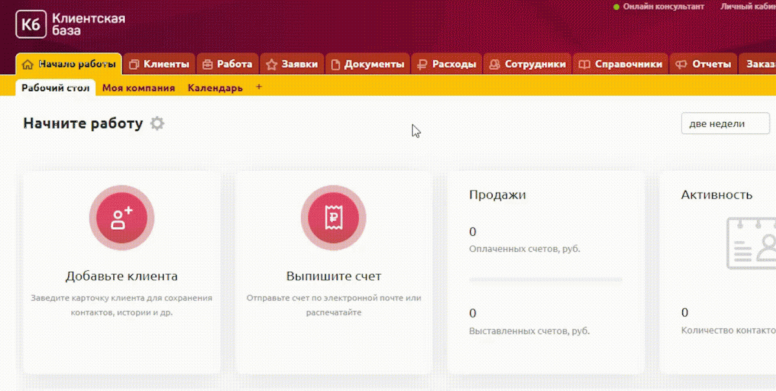Switch to Моя компания subtab
The image size is (776, 391).
(138, 88)
